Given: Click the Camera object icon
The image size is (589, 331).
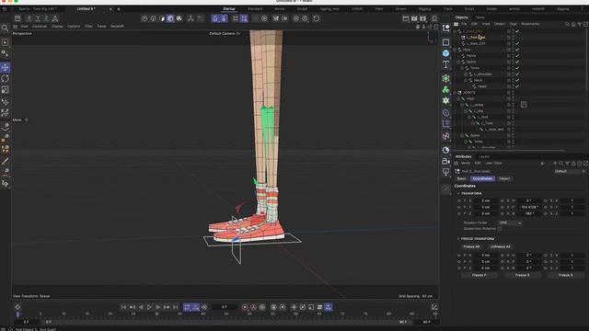Looking at the screenshot, I should pyautogui.click(x=445, y=161).
